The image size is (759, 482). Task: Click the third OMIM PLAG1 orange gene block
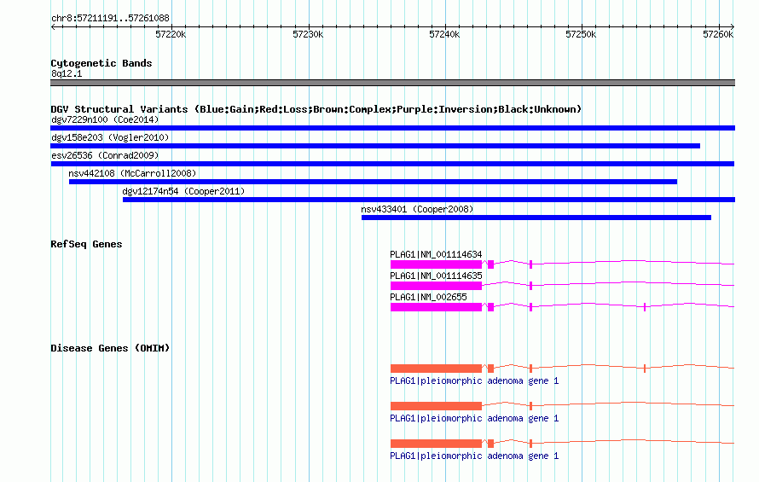click(x=436, y=444)
